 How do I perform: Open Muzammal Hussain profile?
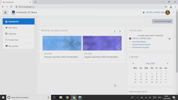pyautogui.click(x=141, y=47)
